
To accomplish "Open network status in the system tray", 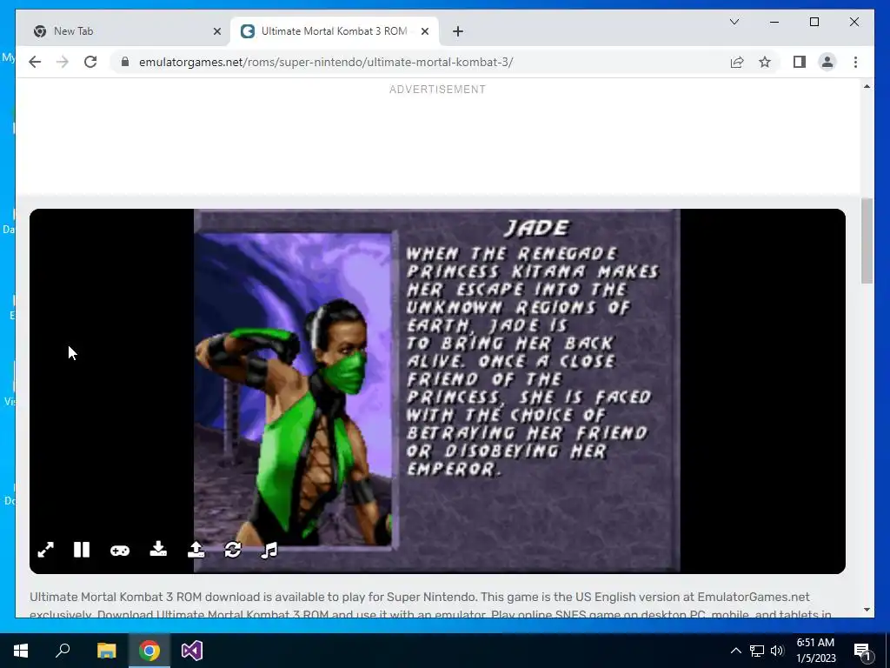I will click(757, 651).
